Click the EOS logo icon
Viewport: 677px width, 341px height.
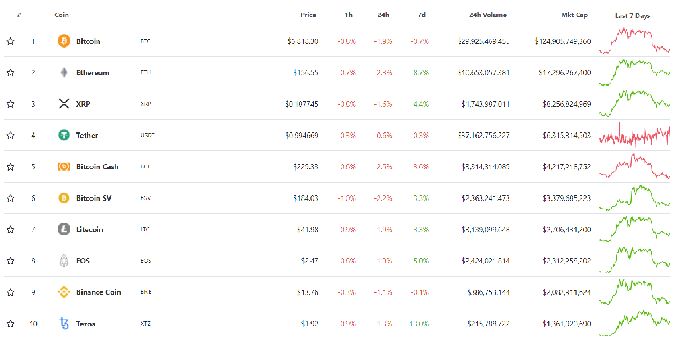click(64, 261)
